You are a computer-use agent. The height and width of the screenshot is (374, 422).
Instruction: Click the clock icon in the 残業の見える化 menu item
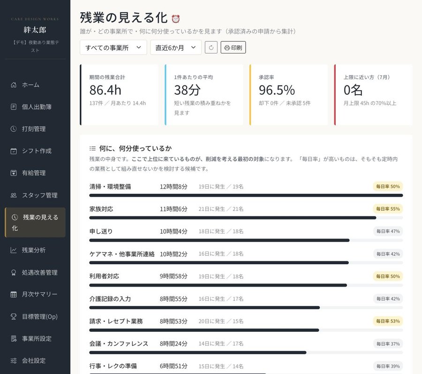[x=15, y=217]
